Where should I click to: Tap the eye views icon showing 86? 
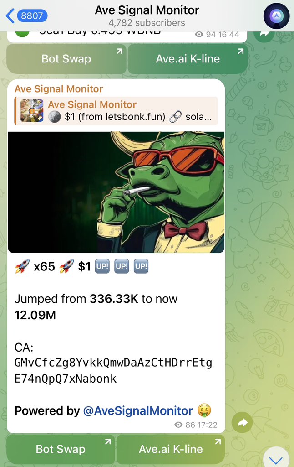[178, 425]
